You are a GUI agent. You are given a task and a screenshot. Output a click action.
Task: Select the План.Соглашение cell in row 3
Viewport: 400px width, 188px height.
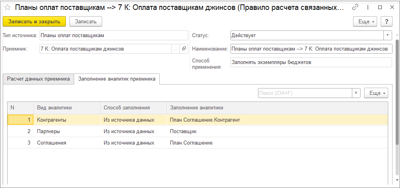(191, 143)
